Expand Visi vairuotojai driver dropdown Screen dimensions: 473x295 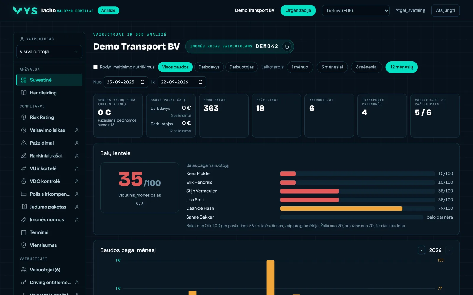pos(49,52)
